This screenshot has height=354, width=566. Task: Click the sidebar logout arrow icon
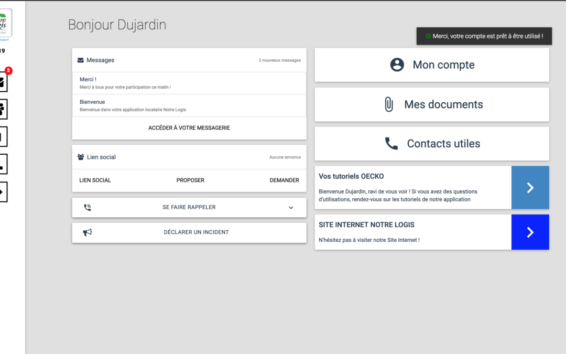(x=3, y=192)
